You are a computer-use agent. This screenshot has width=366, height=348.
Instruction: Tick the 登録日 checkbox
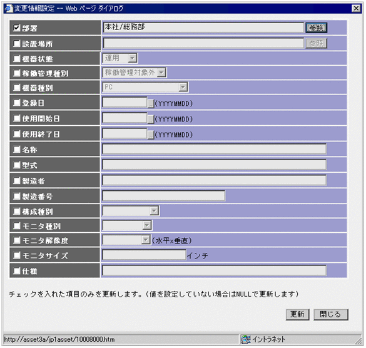(16, 103)
